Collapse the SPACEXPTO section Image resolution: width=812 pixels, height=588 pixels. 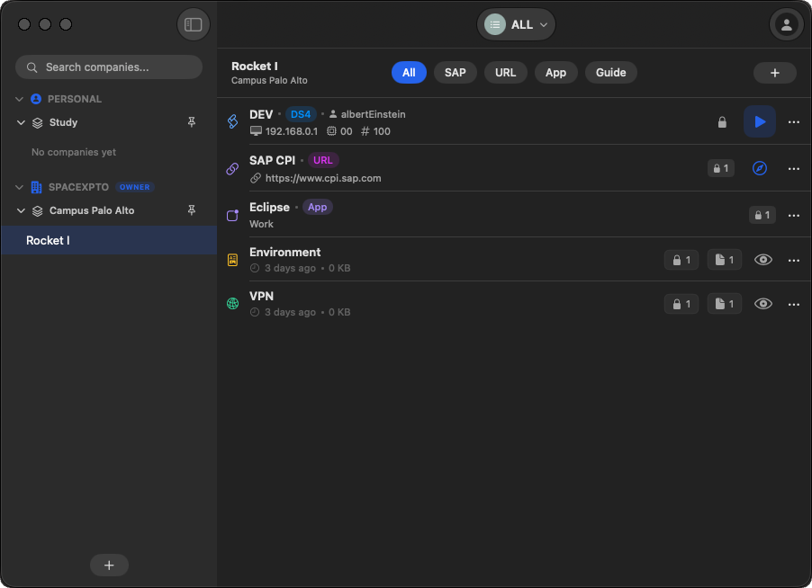tap(19, 187)
